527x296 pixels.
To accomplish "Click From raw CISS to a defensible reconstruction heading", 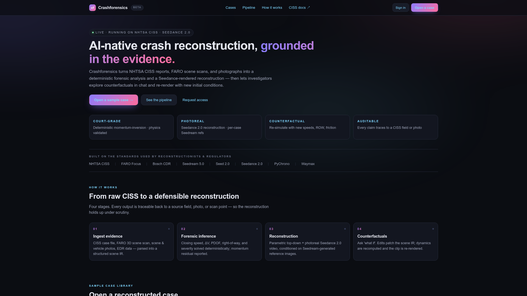I will 164,196.
